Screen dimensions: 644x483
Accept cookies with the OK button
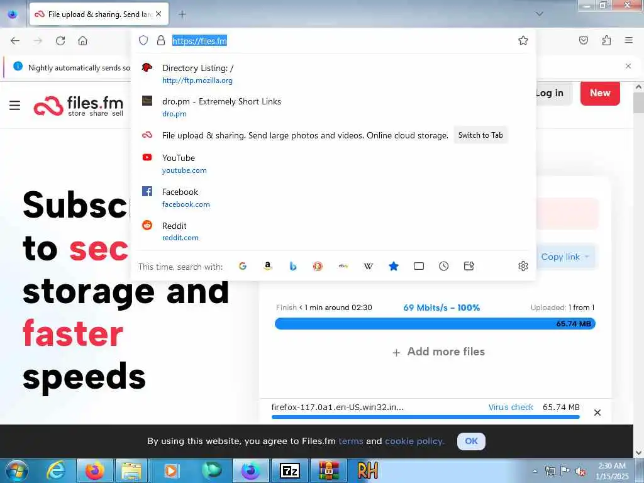pos(471,441)
